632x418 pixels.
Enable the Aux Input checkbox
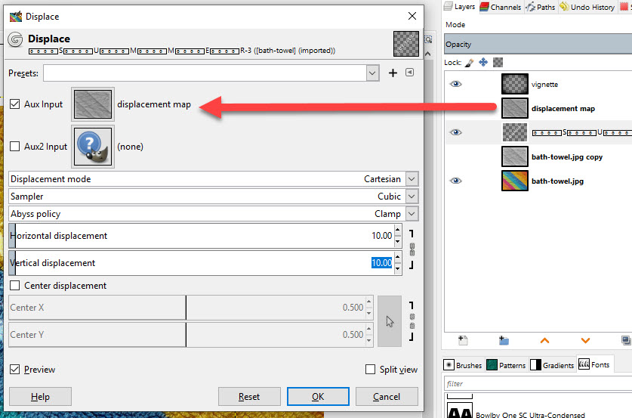click(x=15, y=104)
